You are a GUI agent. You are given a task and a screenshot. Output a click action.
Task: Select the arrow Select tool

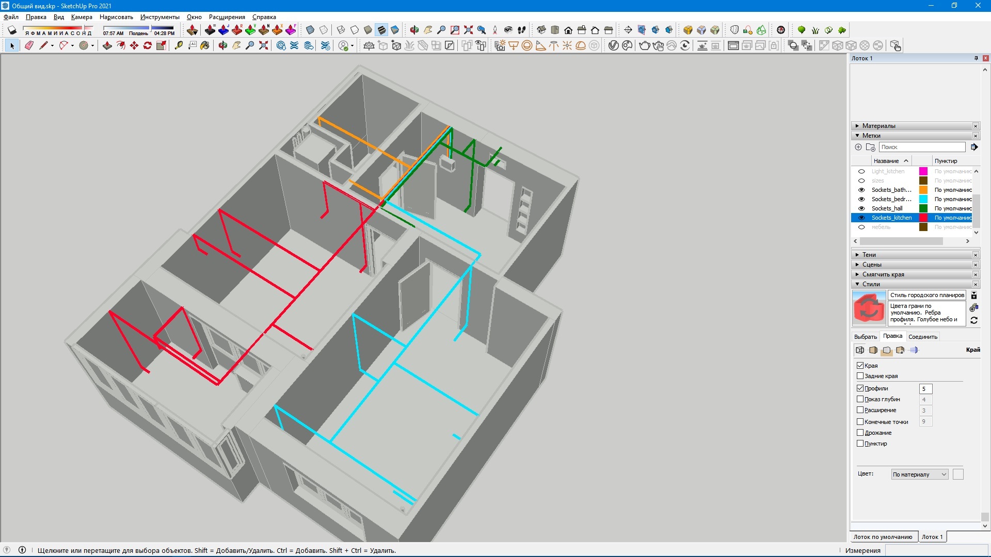(x=12, y=46)
